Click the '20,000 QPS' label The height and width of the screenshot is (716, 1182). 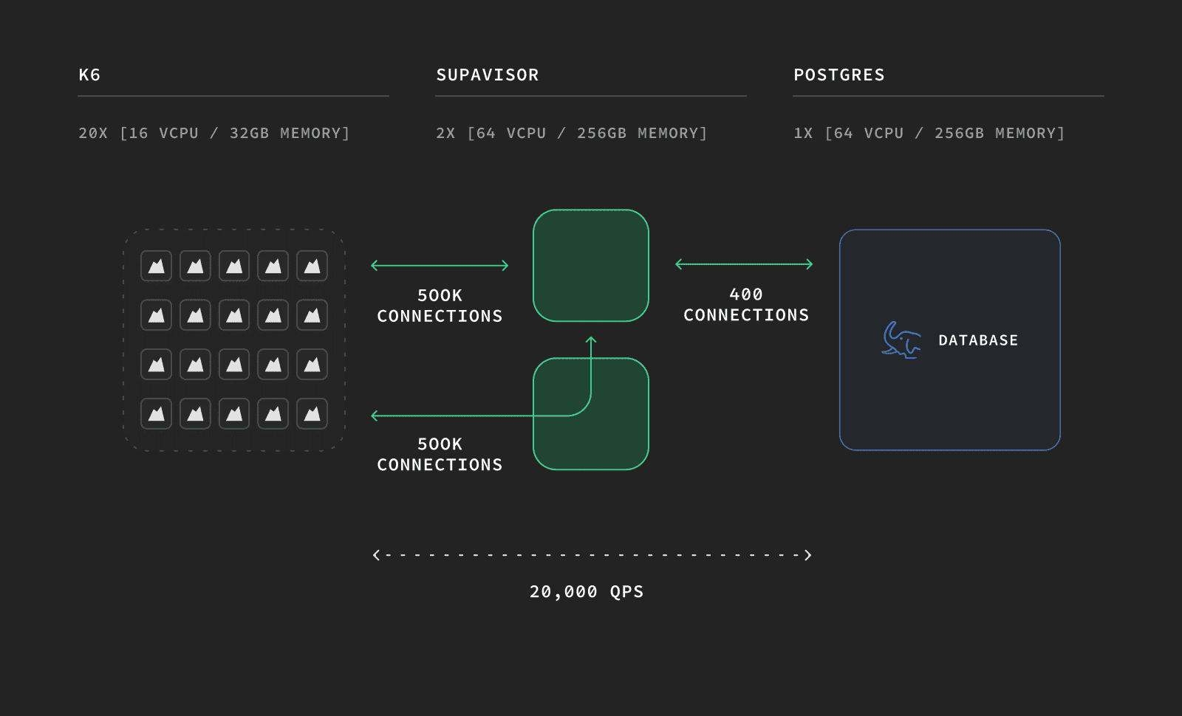pos(587,592)
